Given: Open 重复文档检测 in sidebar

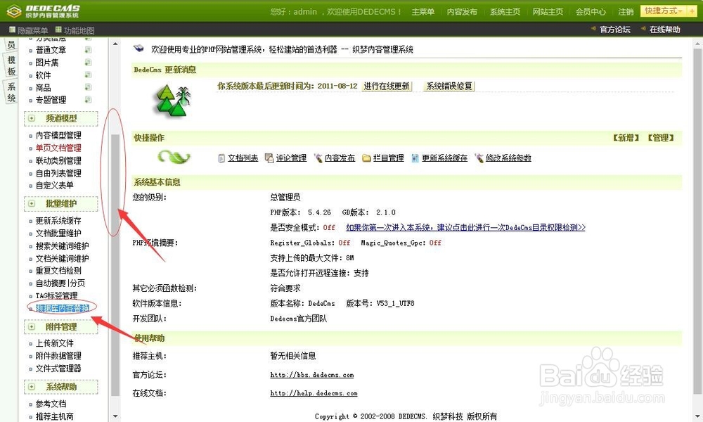Looking at the screenshot, I should [x=58, y=270].
